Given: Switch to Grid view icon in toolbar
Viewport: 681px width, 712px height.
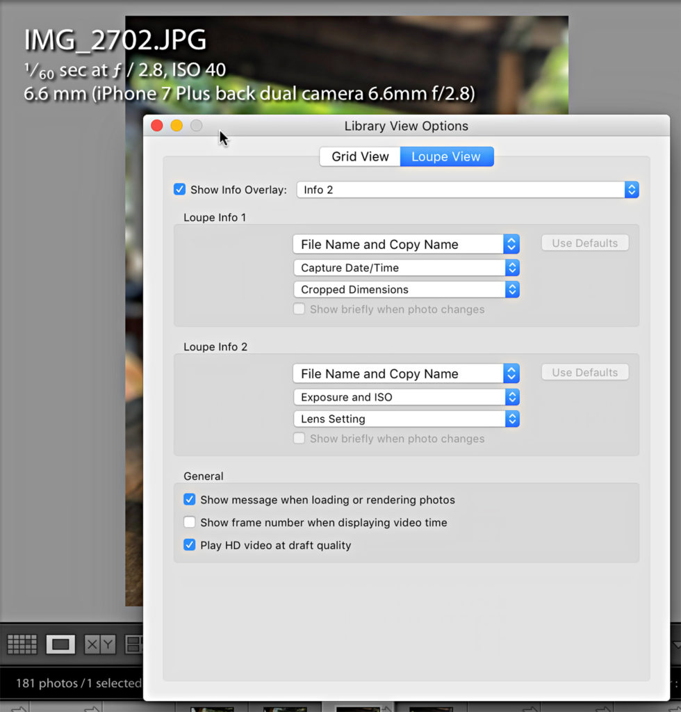Looking at the screenshot, I should click(22, 644).
